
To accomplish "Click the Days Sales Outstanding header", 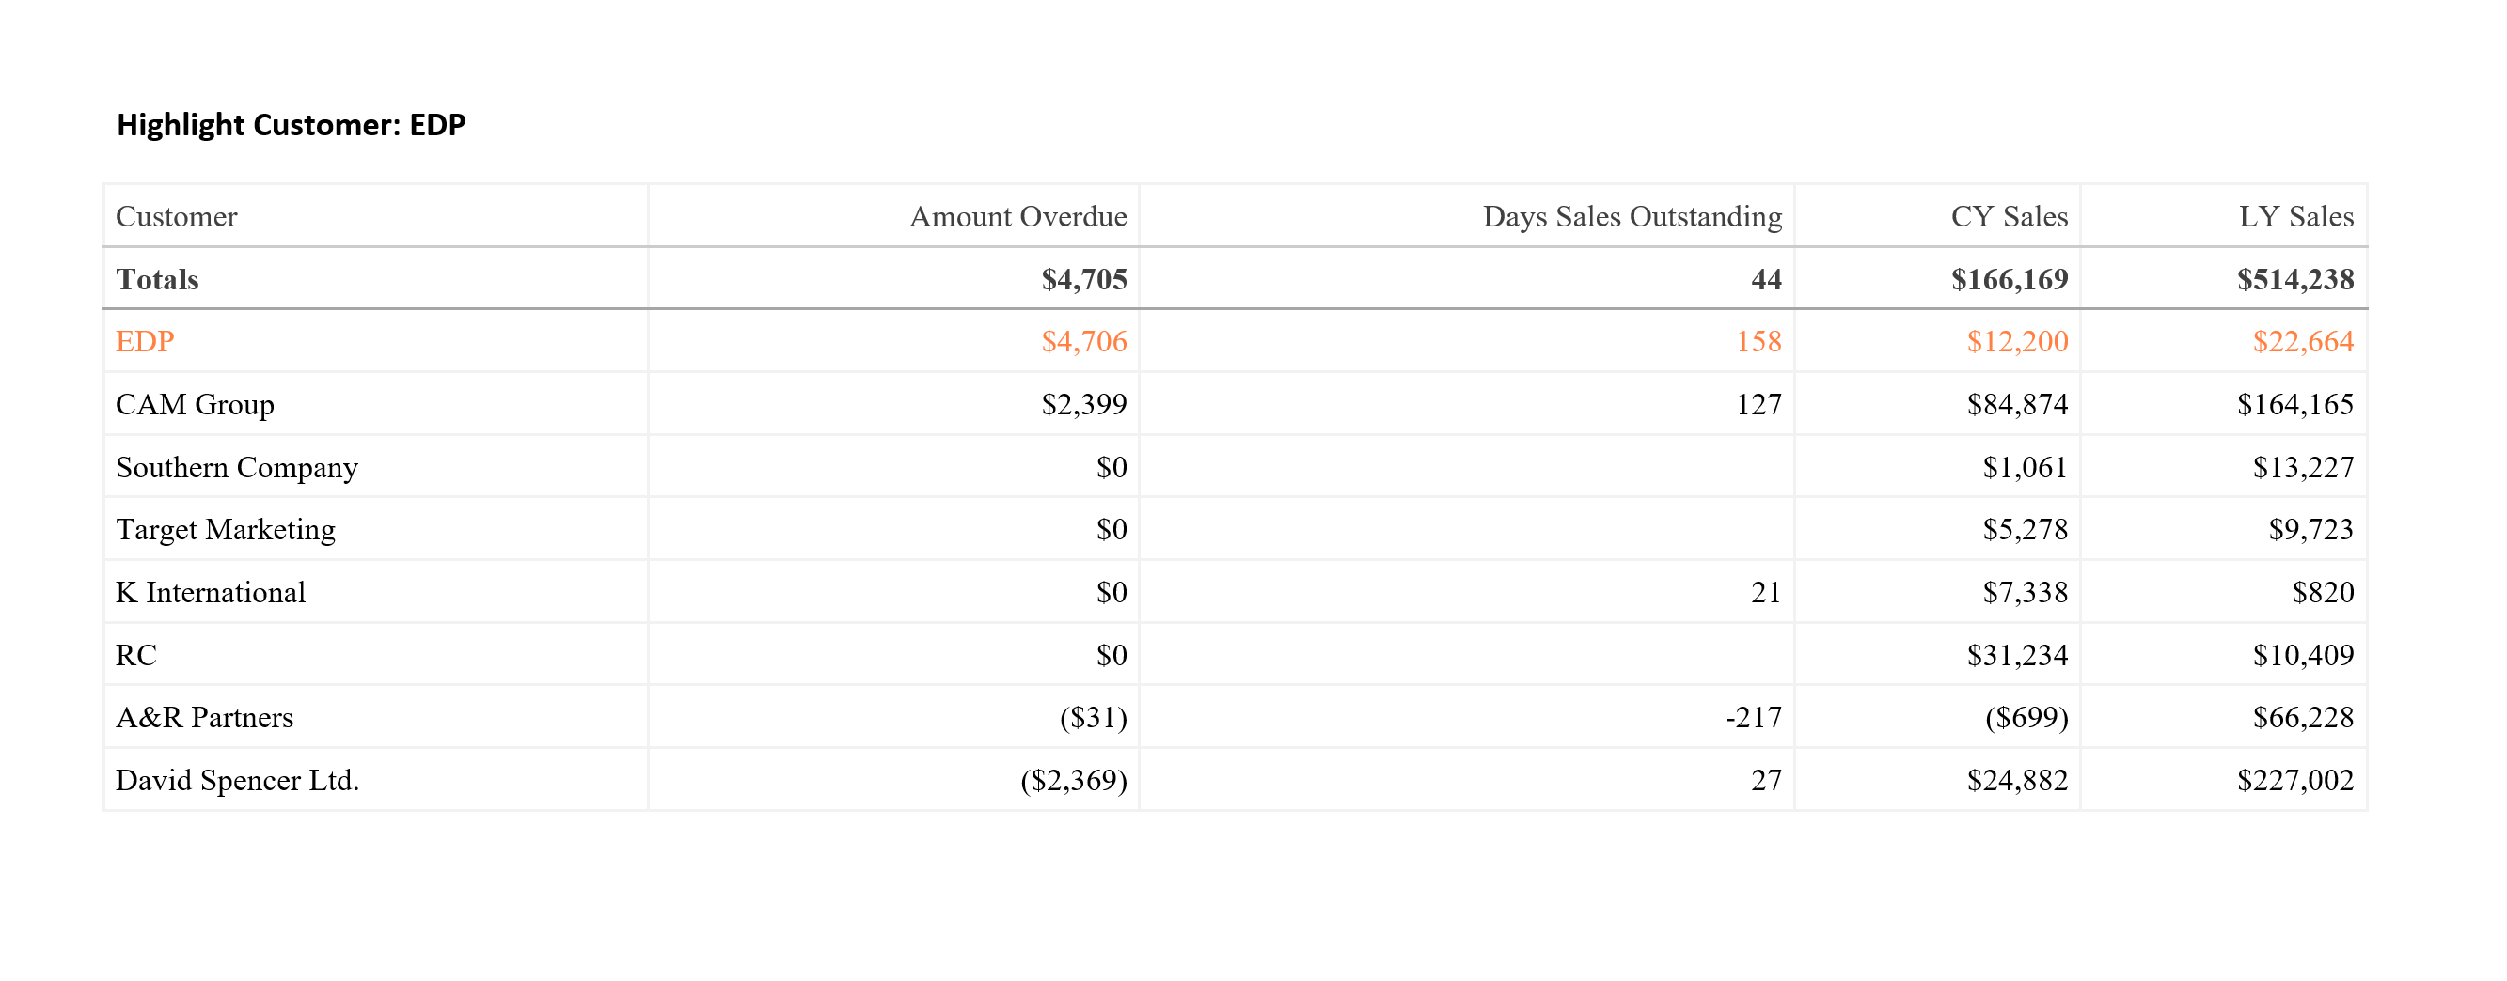I will pos(1632,216).
